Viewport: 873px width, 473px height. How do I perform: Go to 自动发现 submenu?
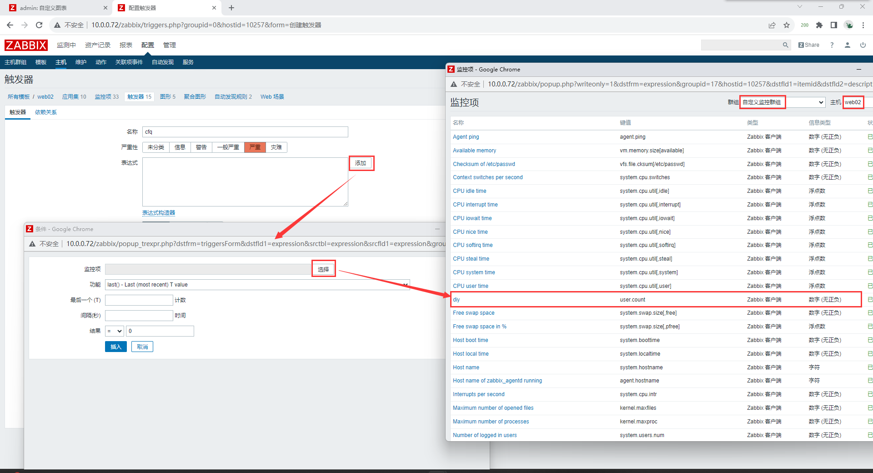coord(163,62)
